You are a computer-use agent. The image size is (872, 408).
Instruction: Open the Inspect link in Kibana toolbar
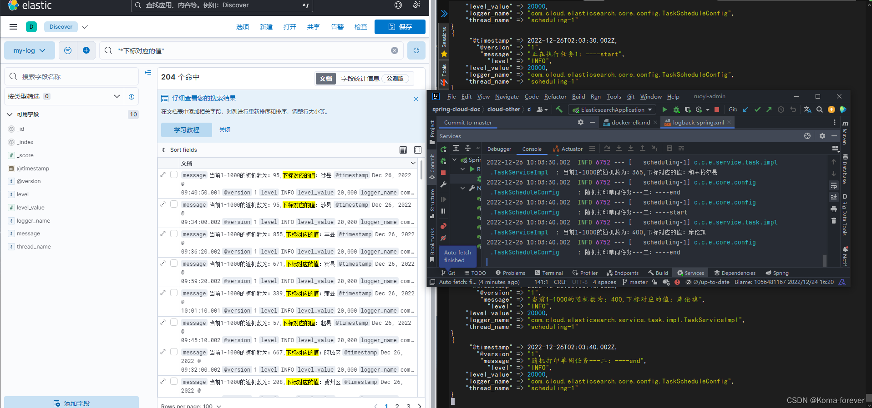click(x=361, y=27)
